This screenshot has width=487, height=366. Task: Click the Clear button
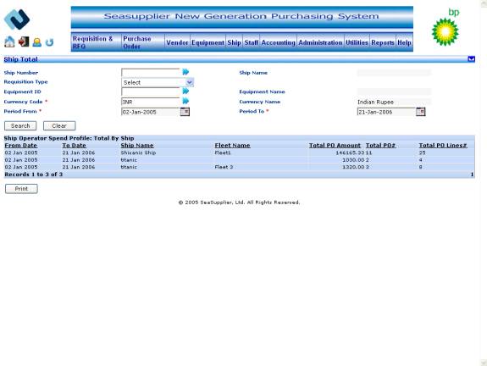click(59, 126)
